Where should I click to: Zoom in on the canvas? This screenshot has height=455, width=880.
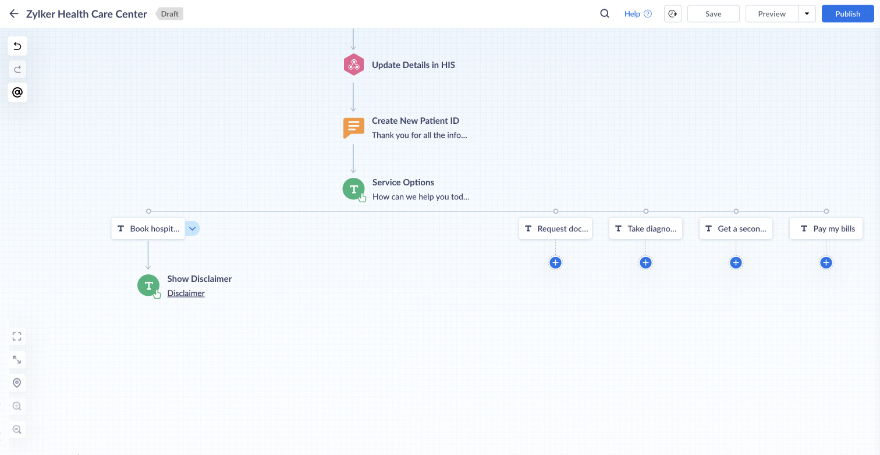pyautogui.click(x=17, y=406)
